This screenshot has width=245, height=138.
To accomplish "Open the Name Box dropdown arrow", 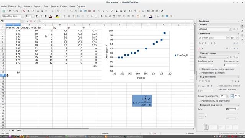I will (22, 21).
